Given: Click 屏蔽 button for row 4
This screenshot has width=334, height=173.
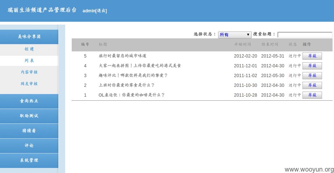Looking at the screenshot, I should coord(312,66).
